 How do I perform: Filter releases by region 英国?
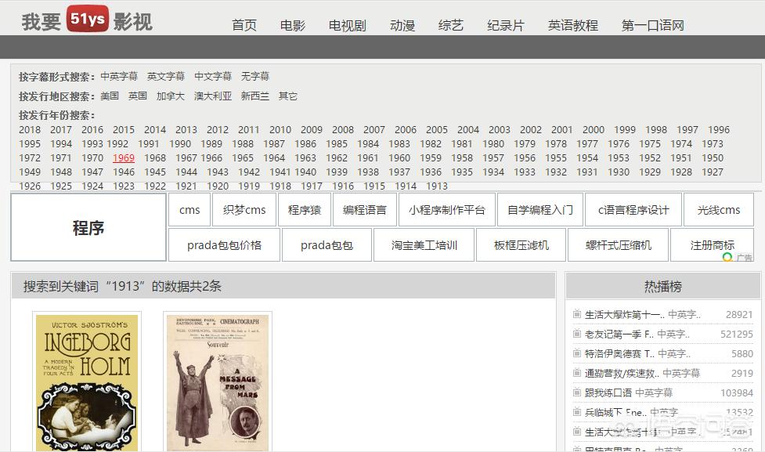pos(138,96)
